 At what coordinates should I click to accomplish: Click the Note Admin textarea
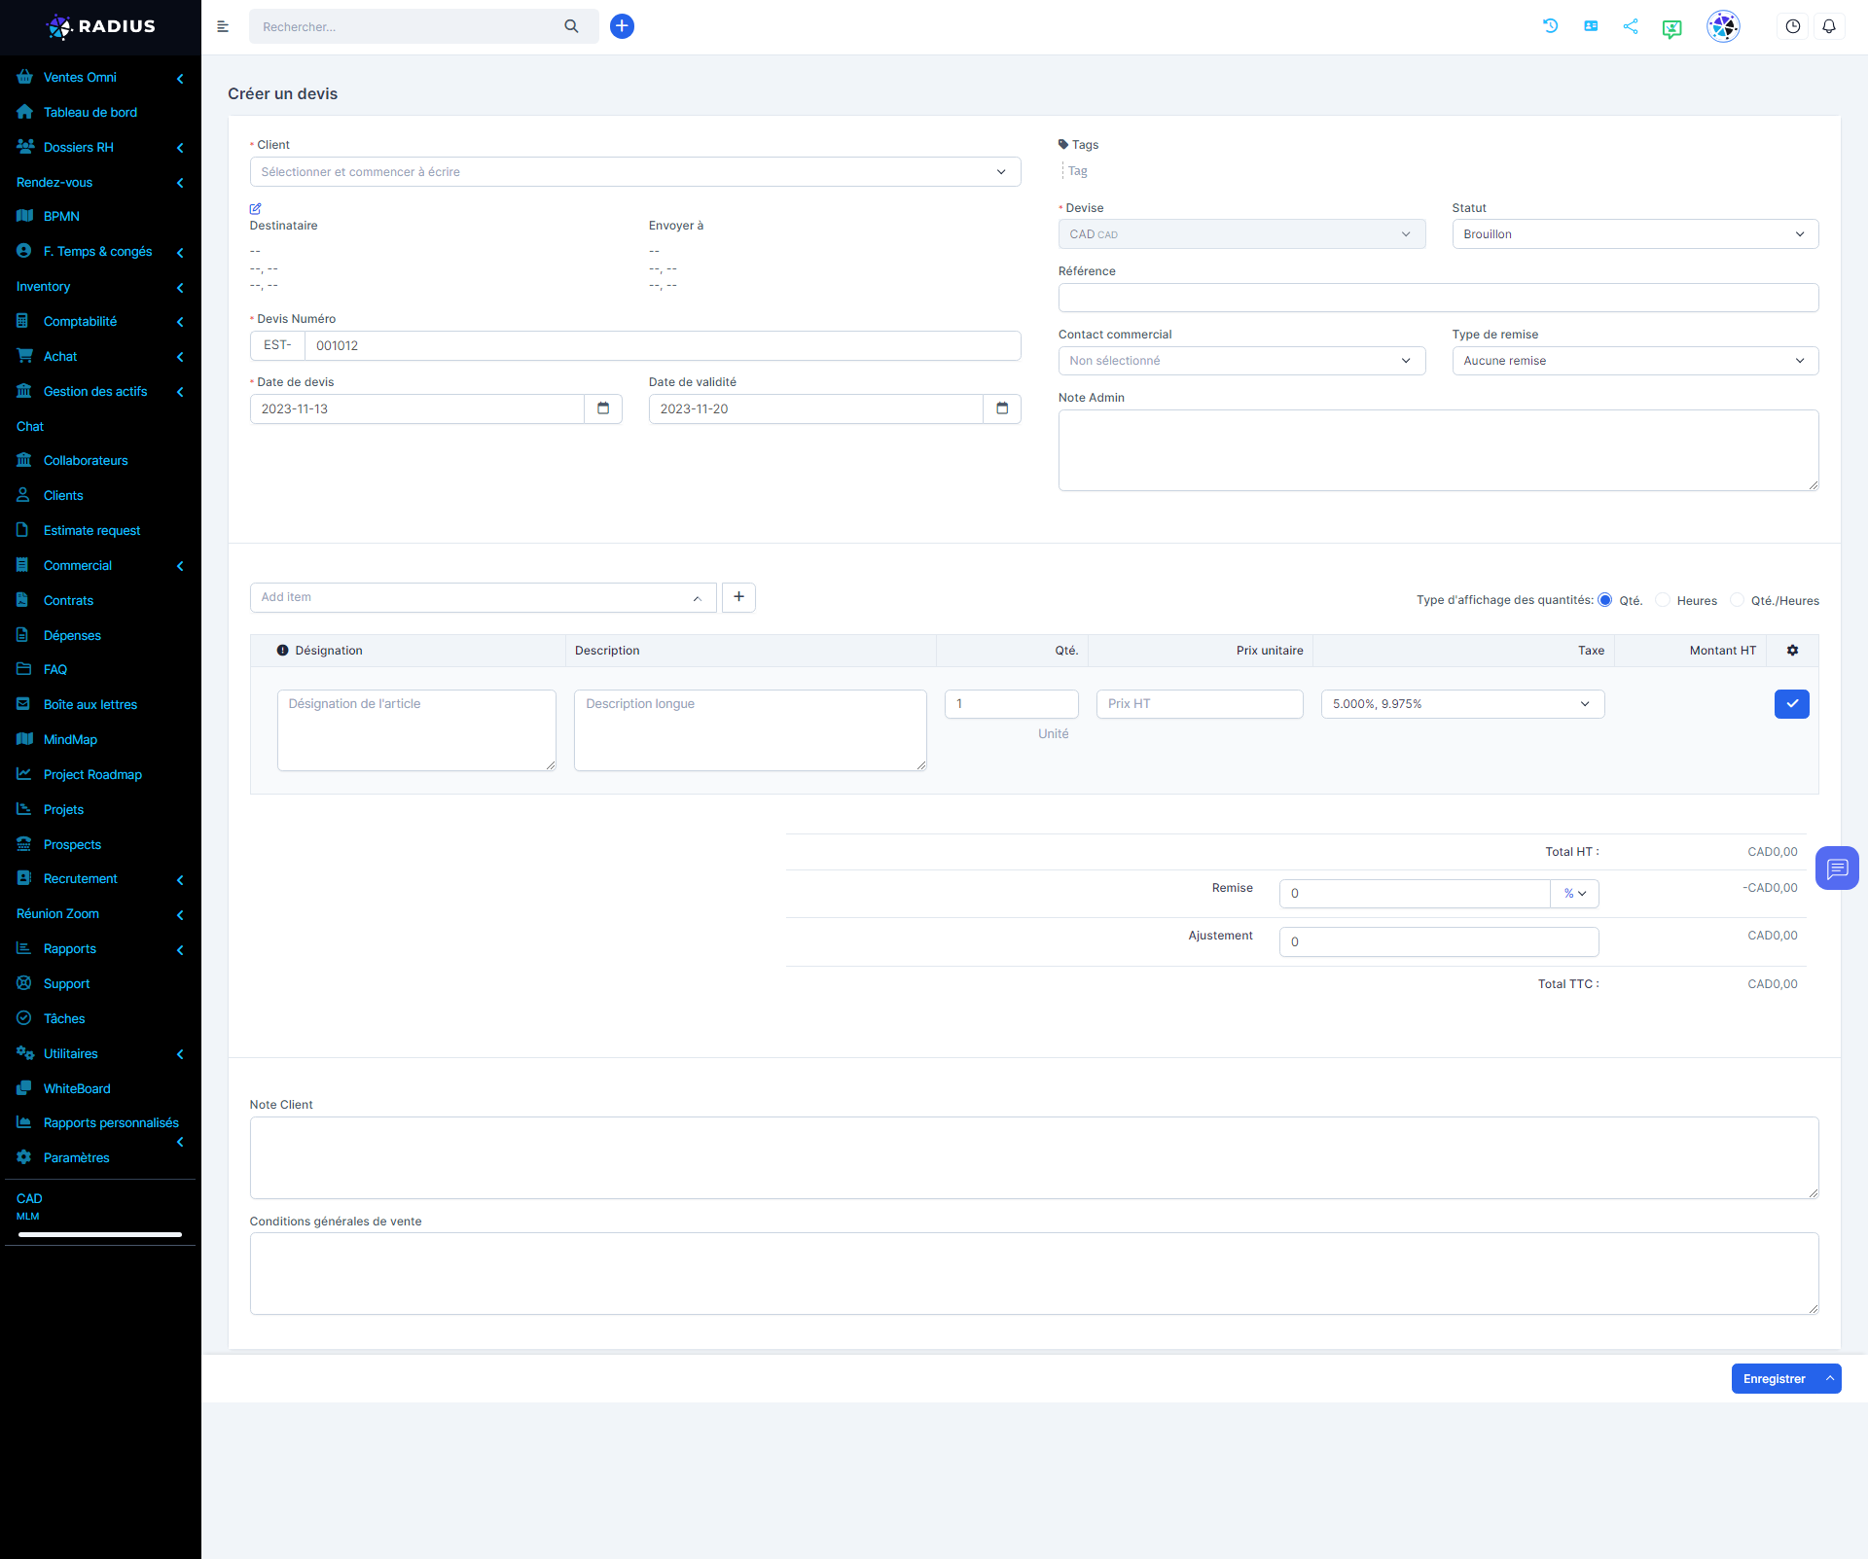tap(1438, 450)
